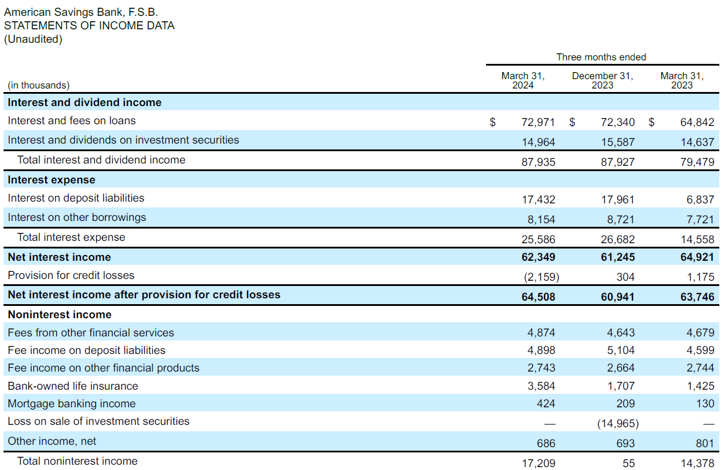
Task: Click the value 4,874
Action: [x=541, y=333]
